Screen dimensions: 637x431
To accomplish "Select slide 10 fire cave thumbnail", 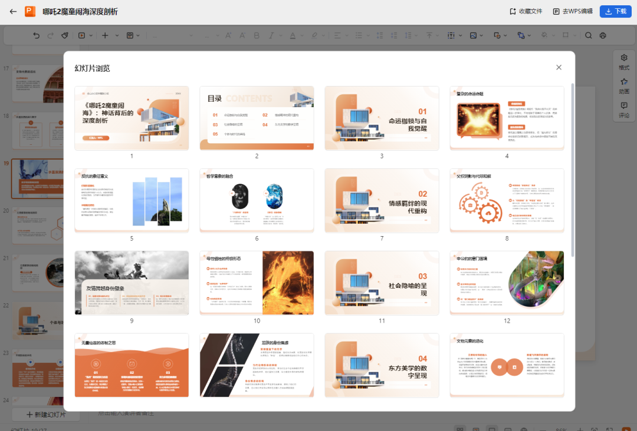I will [x=257, y=283].
